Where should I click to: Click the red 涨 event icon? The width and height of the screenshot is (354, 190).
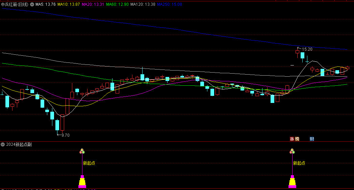point(292,139)
